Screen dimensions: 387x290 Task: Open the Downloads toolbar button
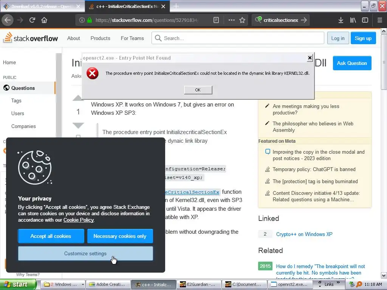[x=341, y=20]
